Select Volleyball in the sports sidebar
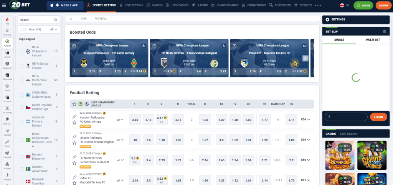The height and width of the screenshot is (185, 393). pyautogui.click(x=7, y=154)
